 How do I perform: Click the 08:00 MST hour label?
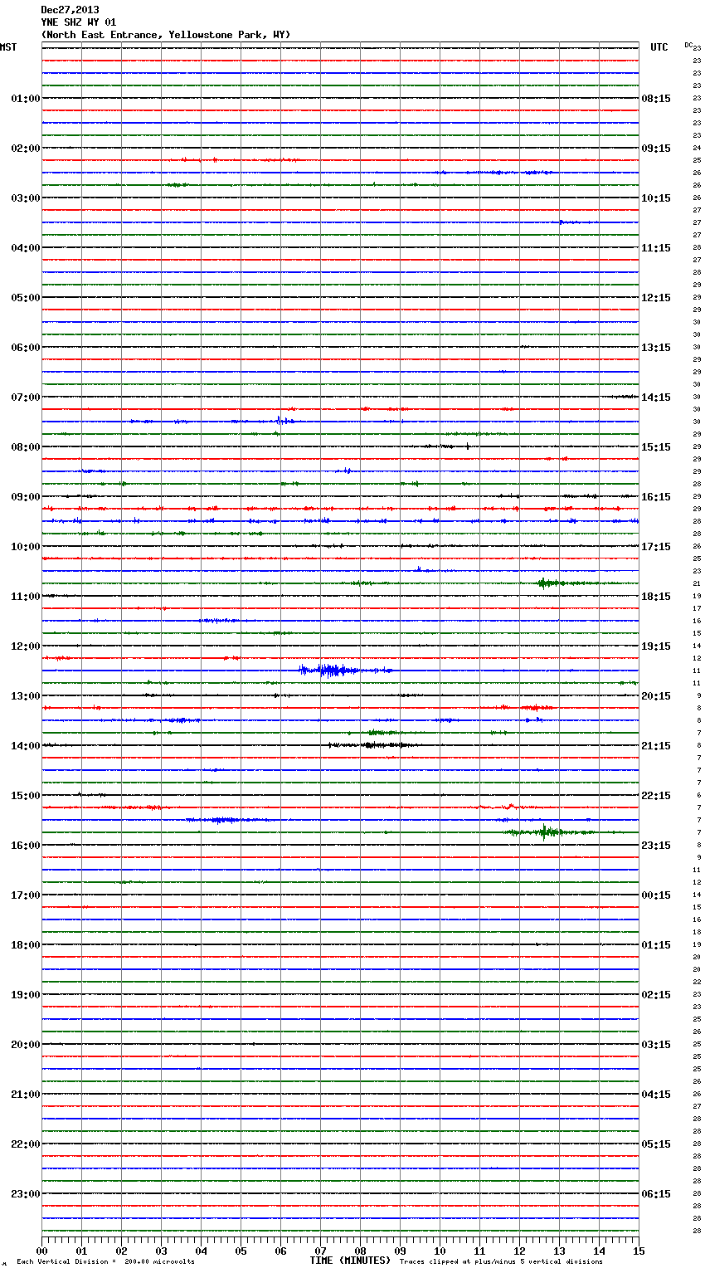click(x=26, y=447)
